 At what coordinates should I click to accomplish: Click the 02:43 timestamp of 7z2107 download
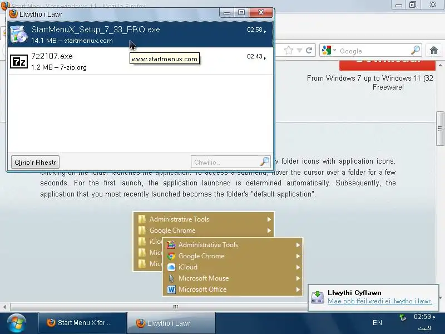pyautogui.click(x=256, y=57)
